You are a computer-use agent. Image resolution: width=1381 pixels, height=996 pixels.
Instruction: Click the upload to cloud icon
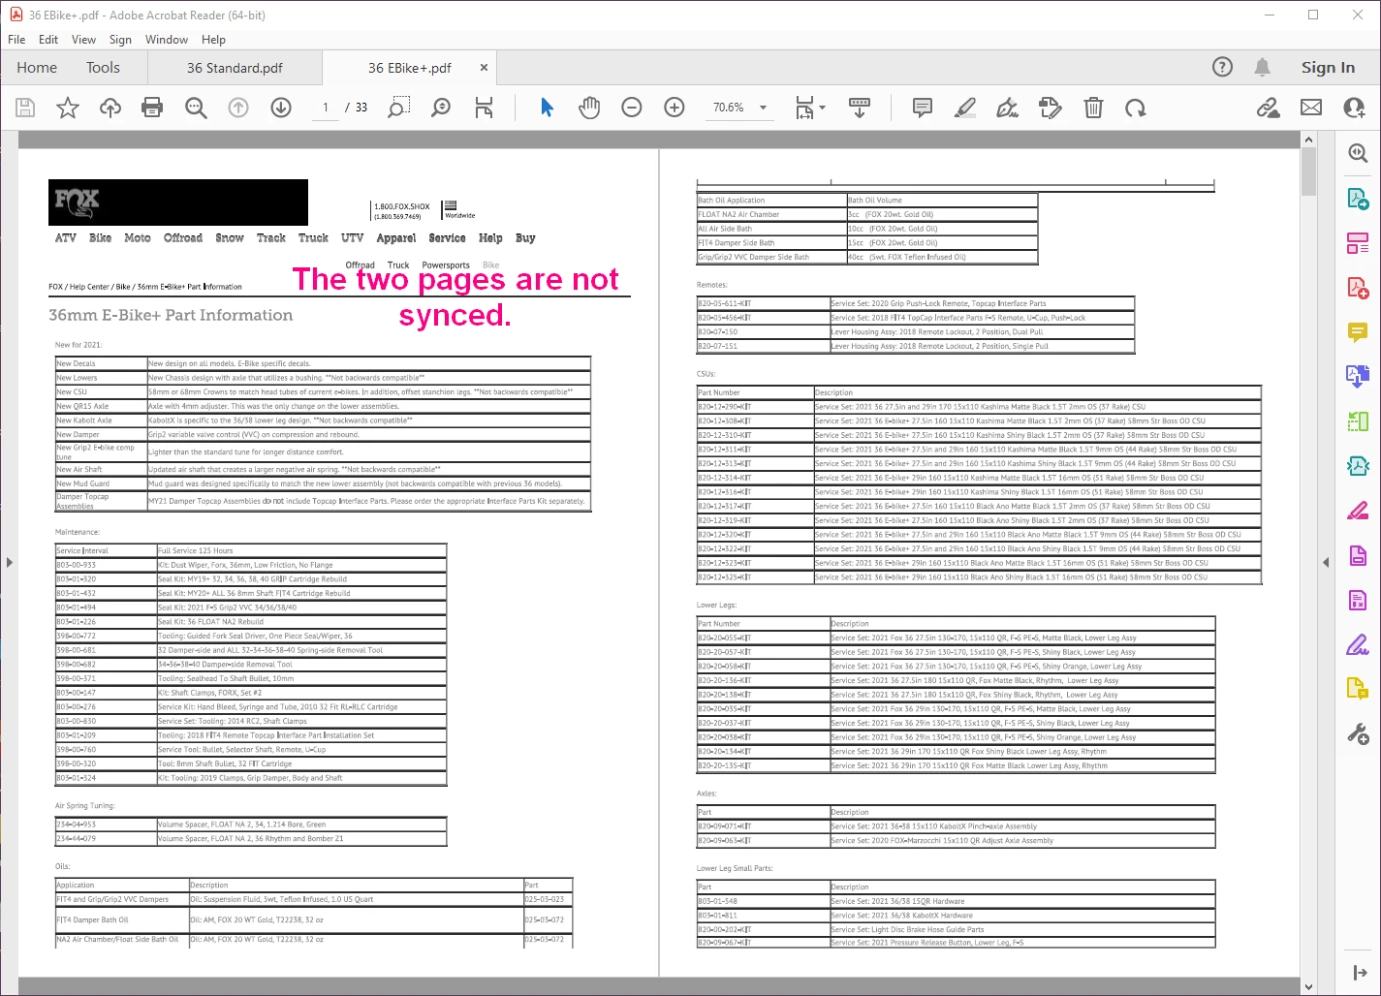[110, 108]
